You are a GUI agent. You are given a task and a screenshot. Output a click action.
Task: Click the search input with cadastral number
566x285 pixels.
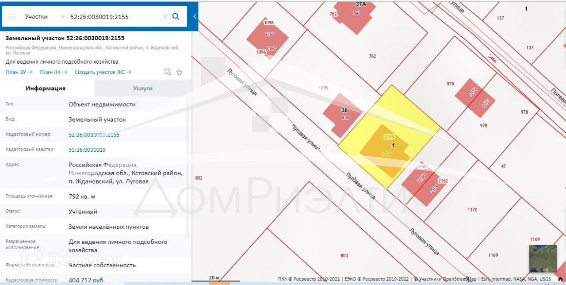tap(115, 16)
